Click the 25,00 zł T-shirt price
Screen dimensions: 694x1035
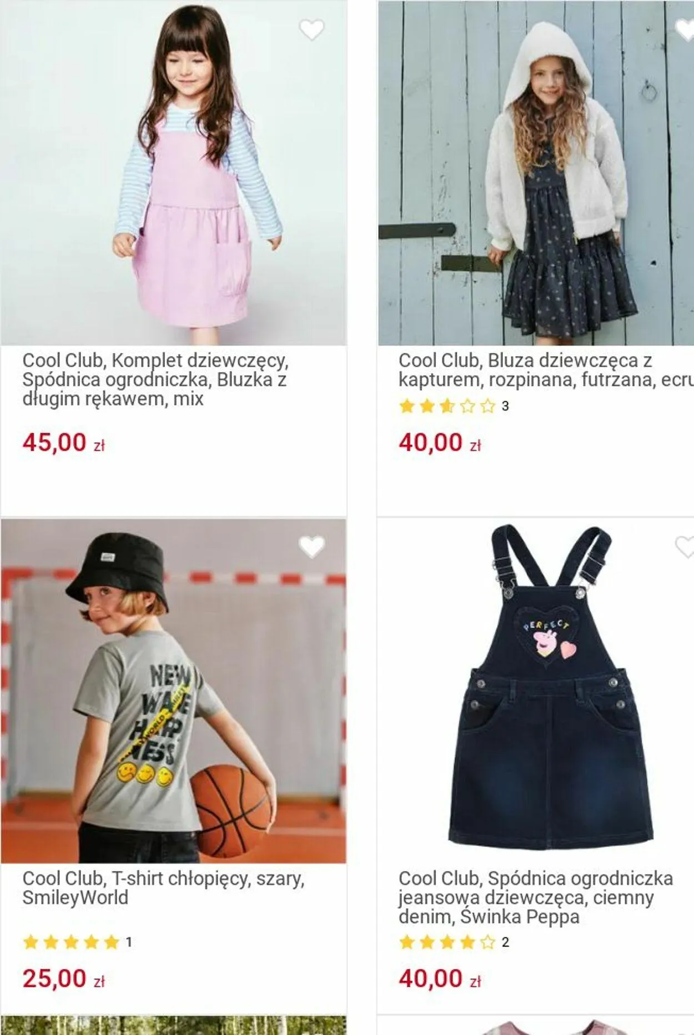point(64,978)
